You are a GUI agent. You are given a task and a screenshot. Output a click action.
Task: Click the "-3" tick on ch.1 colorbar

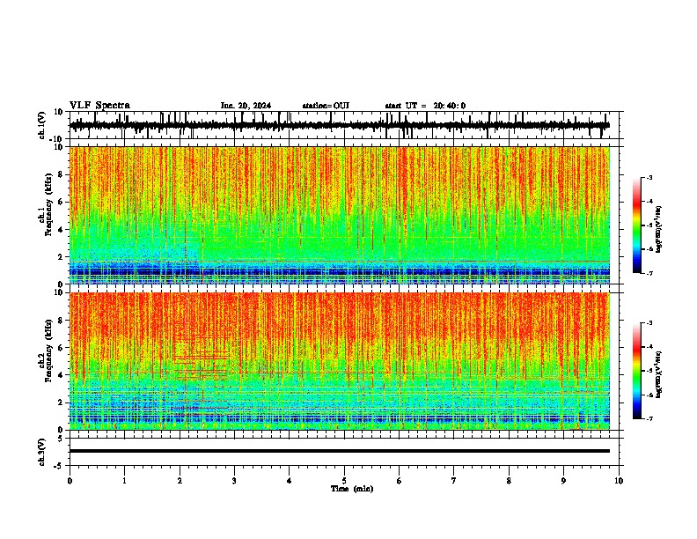[x=649, y=178]
